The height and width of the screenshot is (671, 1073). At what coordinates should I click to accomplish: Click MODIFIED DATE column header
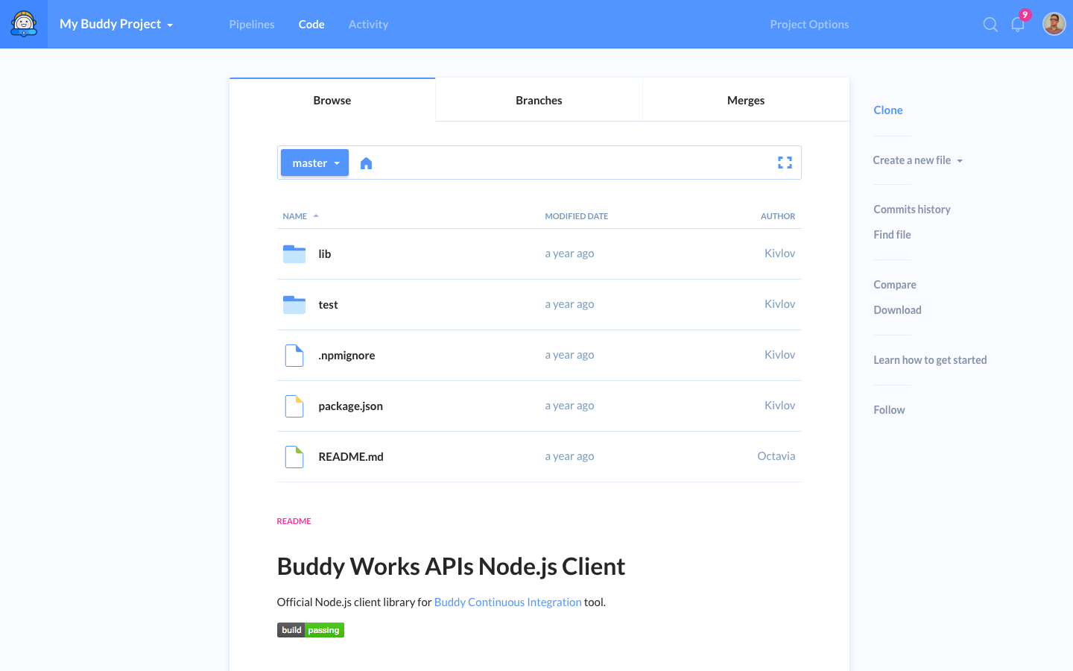(576, 216)
